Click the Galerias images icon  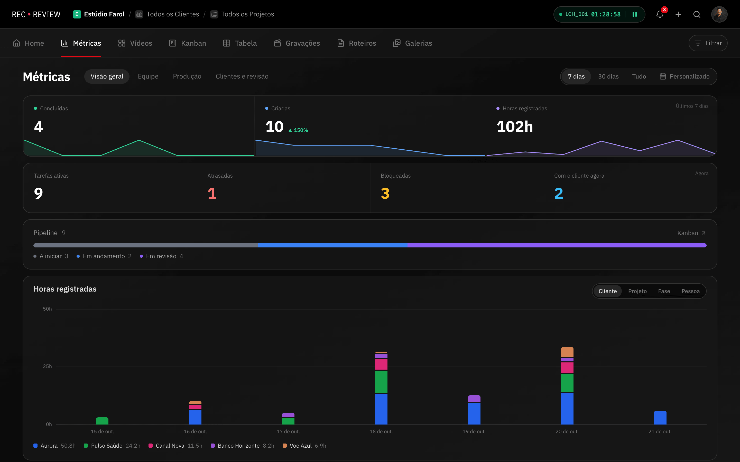coord(397,43)
